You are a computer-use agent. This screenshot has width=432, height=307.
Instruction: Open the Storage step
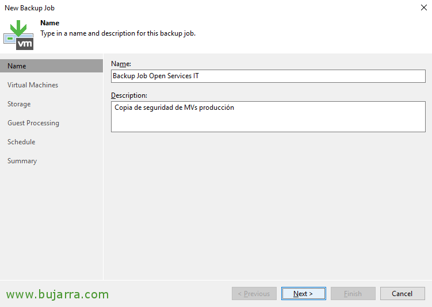tap(19, 104)
